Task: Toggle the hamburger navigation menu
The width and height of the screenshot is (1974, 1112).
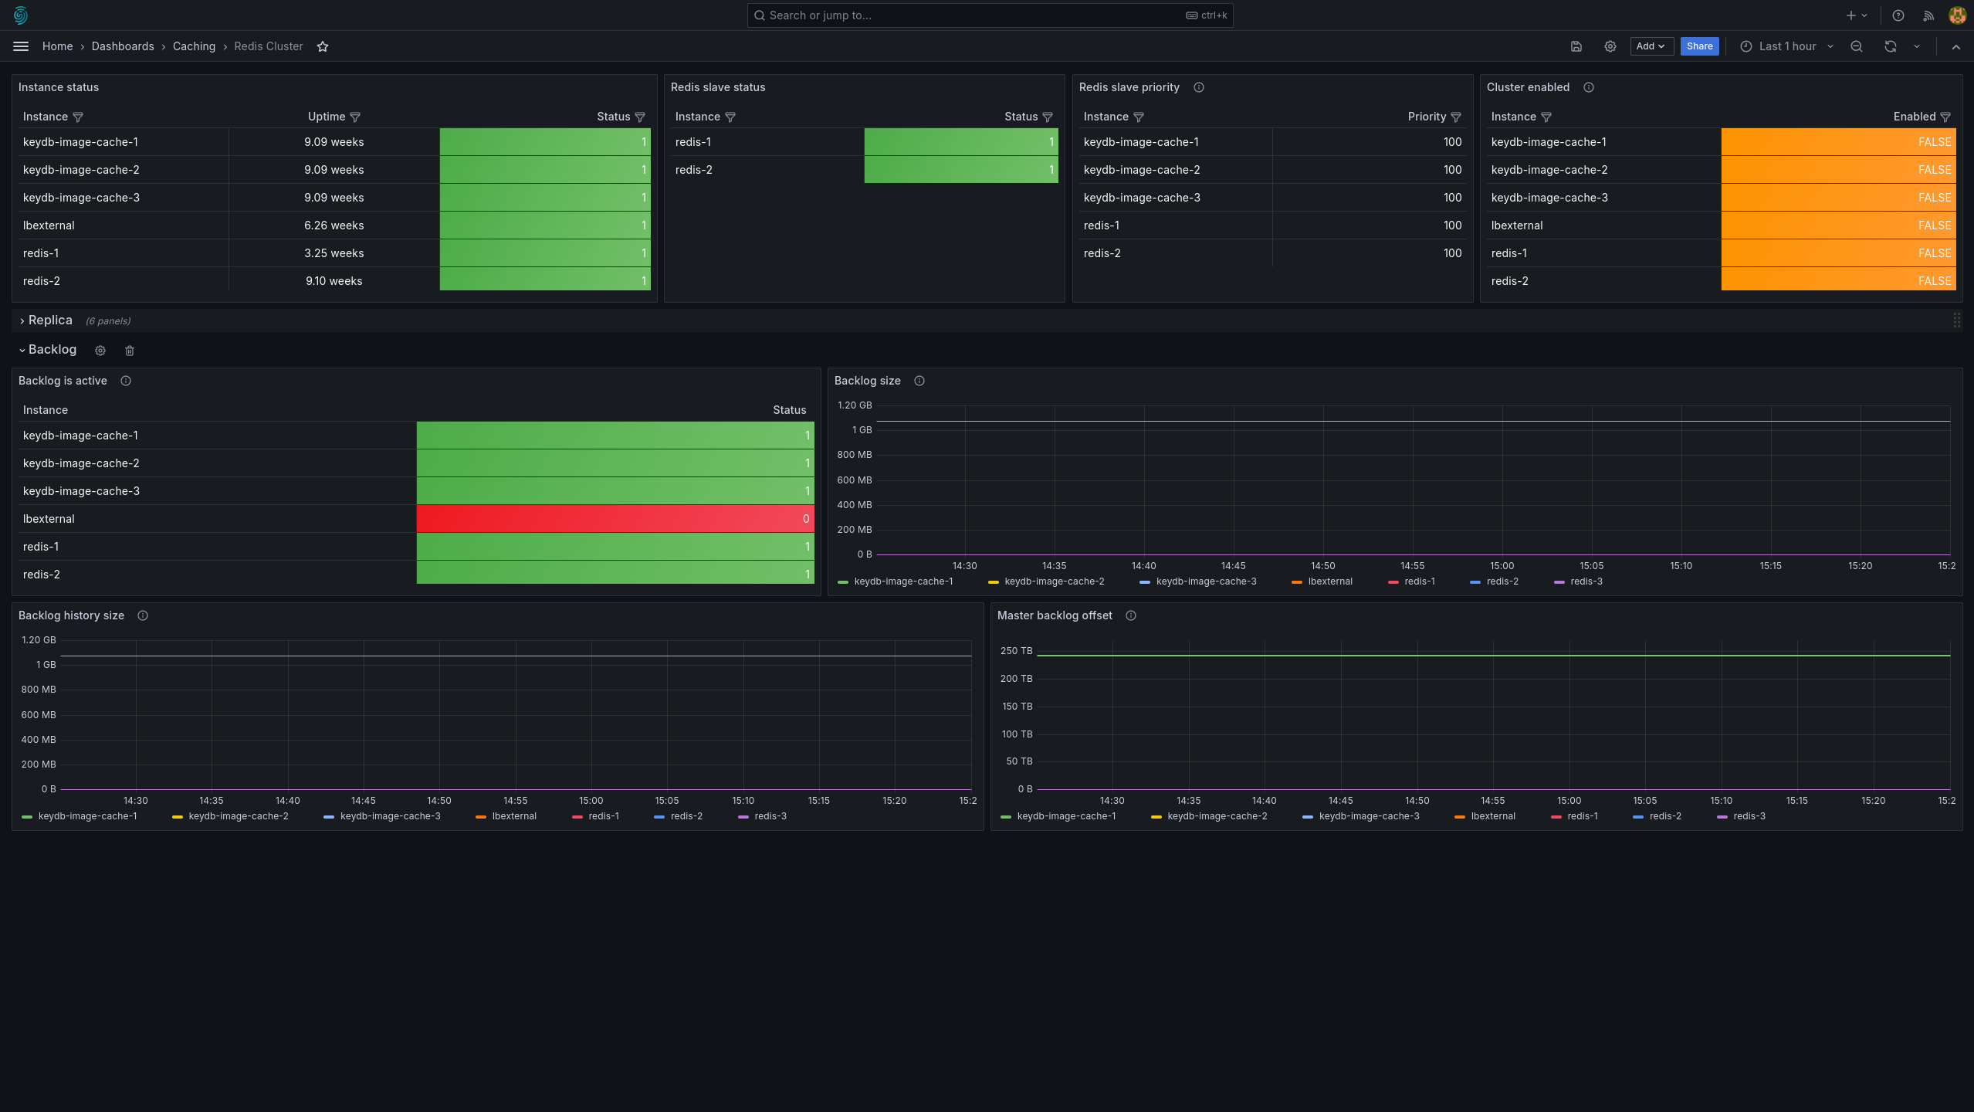Action: tap(21, 46)
